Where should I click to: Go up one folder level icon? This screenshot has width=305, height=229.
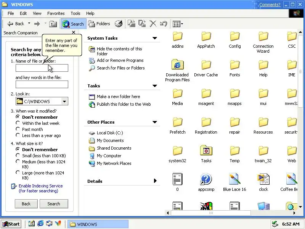53,24
